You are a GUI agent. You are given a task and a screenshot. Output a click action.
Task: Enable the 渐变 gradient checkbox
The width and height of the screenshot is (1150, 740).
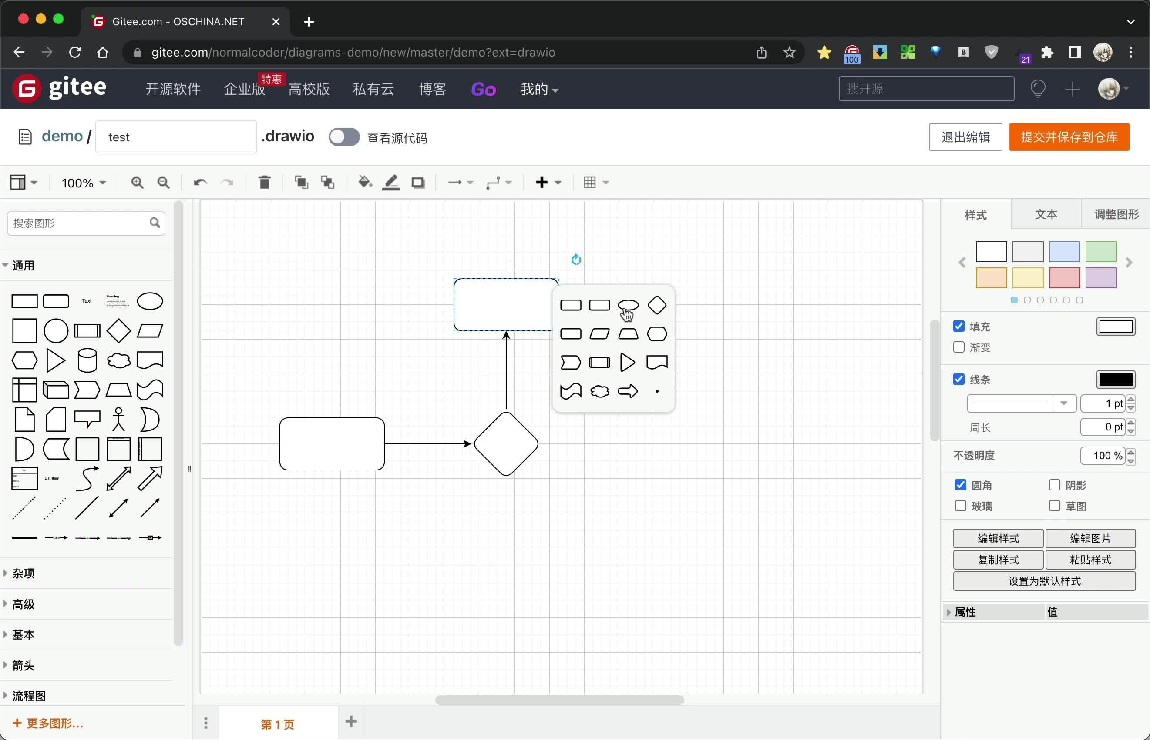click(x=960, y=347)
